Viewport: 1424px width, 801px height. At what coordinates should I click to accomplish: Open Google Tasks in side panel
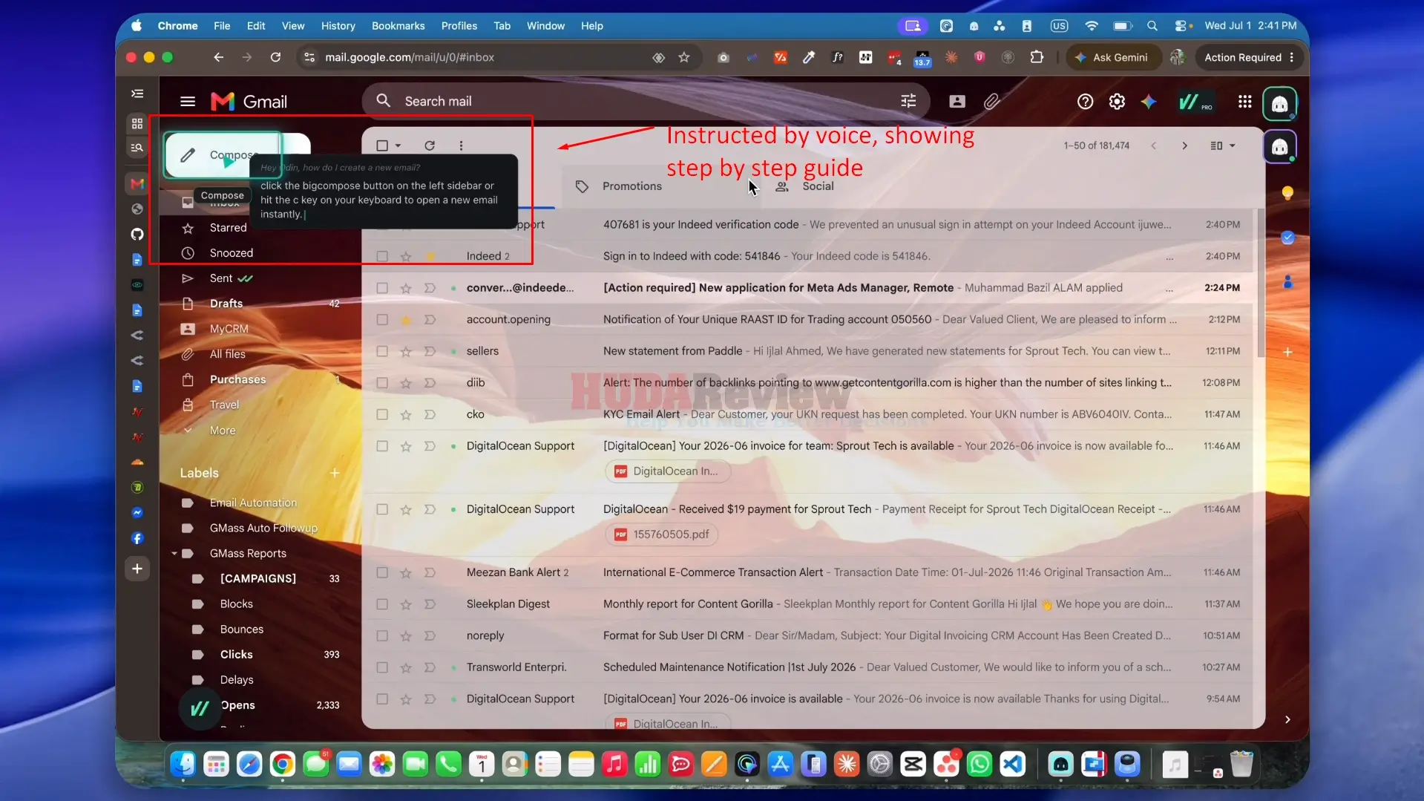pos(1287,238)
